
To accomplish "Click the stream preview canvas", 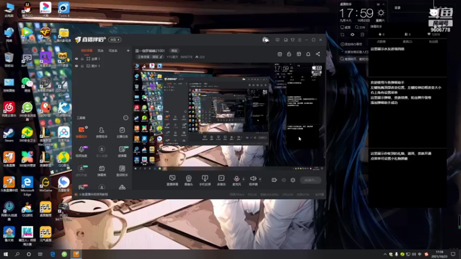I will click(229, 117).
